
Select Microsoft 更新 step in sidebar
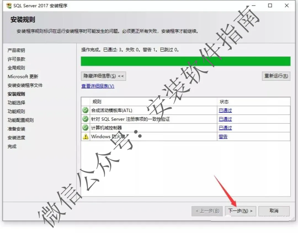click(23, 77)
